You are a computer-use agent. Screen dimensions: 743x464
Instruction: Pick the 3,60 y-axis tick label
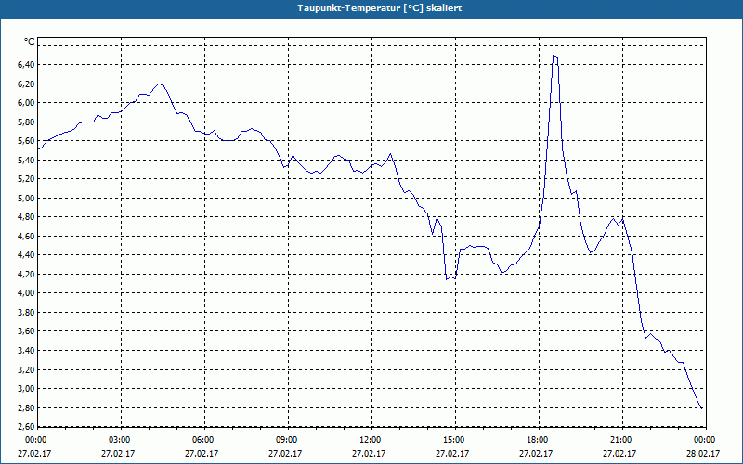tap(26, 331)
